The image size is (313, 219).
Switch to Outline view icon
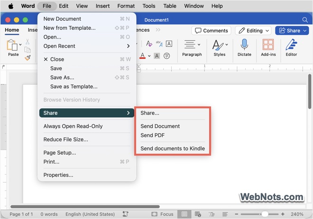[212, 214]
